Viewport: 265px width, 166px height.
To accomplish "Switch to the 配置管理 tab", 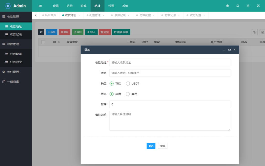I will click(x=95, y=15).
